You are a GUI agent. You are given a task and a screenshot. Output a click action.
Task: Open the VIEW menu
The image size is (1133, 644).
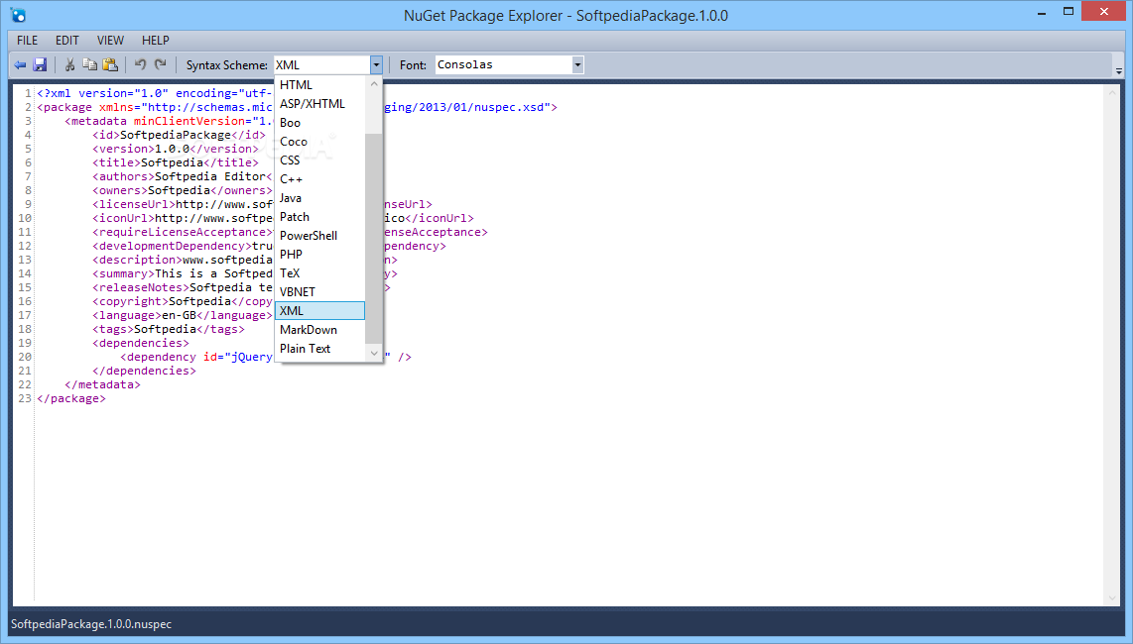(x=110, y=41)
